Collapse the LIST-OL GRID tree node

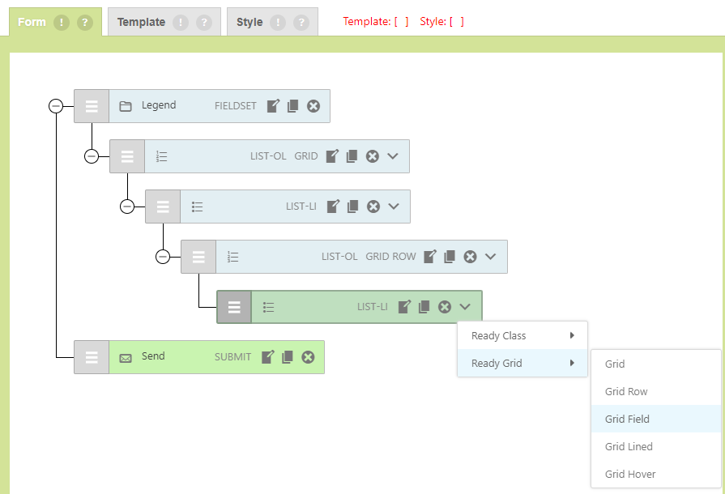92,156
